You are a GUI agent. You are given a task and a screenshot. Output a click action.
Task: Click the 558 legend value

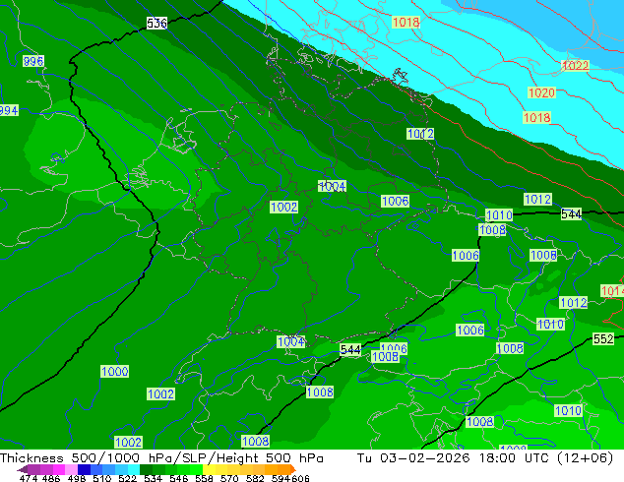point(204,478)
